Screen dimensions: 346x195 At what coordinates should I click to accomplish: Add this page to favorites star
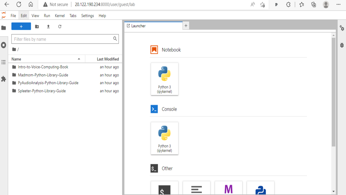tap(262, 4)
